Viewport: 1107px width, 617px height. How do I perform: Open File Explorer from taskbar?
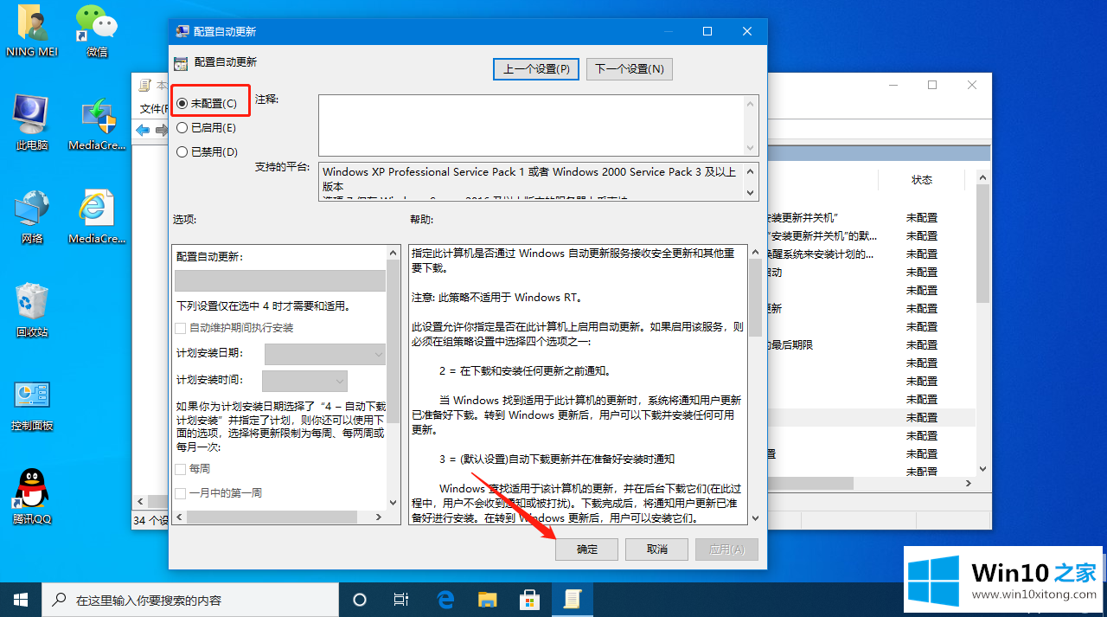point(488,599)
